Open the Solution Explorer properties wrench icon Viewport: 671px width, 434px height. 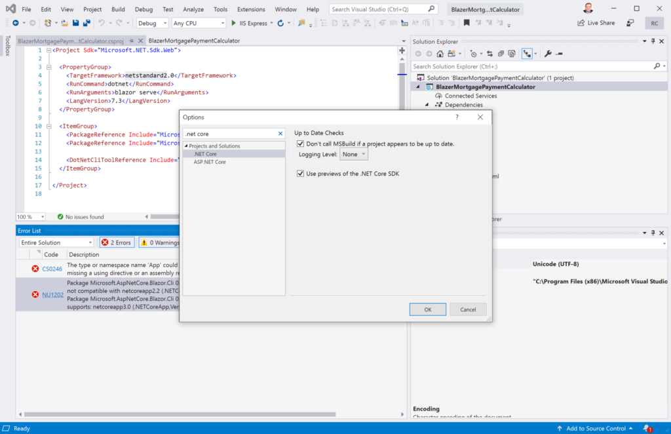pyautogui.click(x=548, y=54)
